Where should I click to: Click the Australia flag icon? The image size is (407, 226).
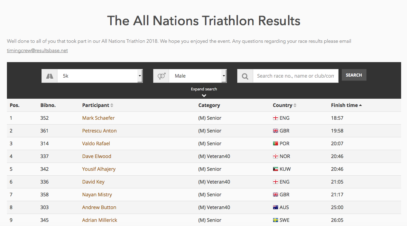pyautogui.click(x=276, y=207)
